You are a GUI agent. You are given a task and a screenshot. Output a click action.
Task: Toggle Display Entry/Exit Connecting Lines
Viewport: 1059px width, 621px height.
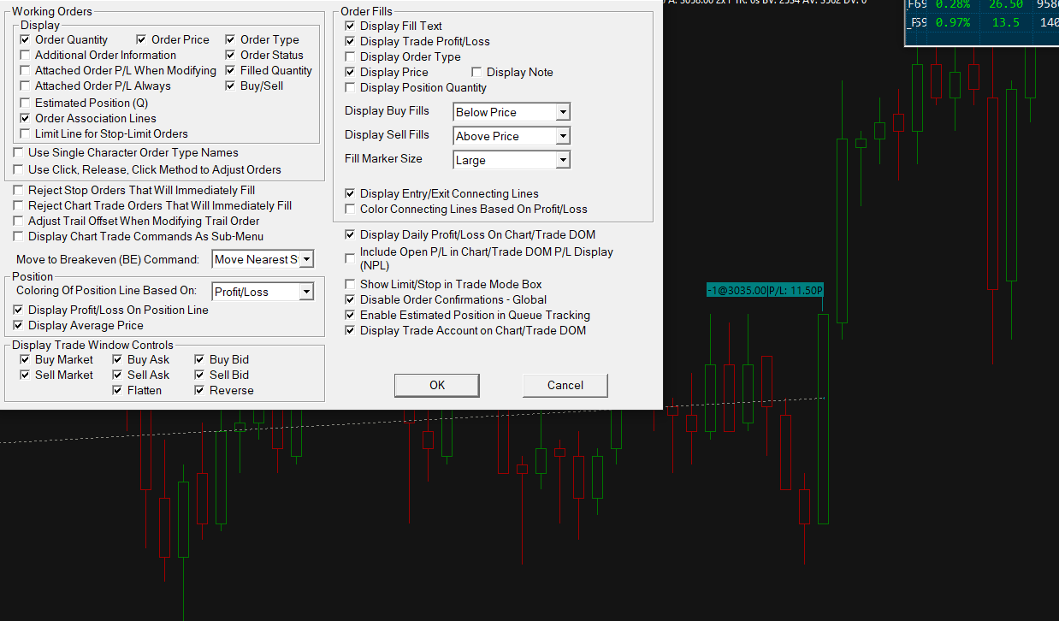(x=350, y=194)
